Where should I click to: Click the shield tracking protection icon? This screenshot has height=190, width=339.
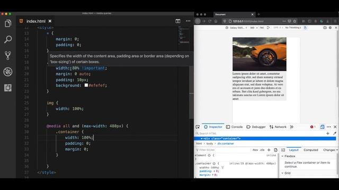pos(225,21)
